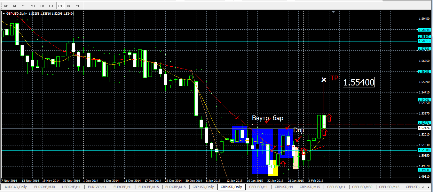The image size is (433, 192).
Task: Select the white TP cross marker
Action: (x=324, y=79)
